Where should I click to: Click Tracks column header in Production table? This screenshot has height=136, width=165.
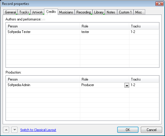pyautogui.click(x=144, y=79)
